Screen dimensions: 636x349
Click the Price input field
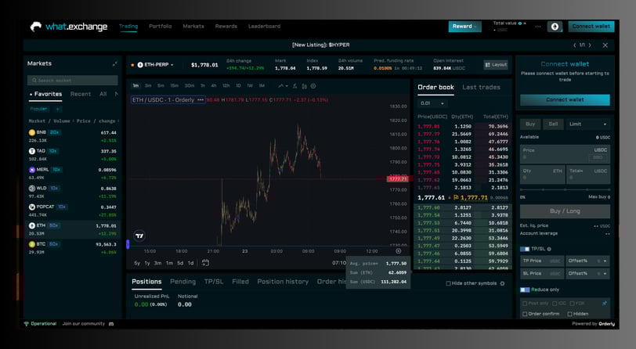pos(565,154)
